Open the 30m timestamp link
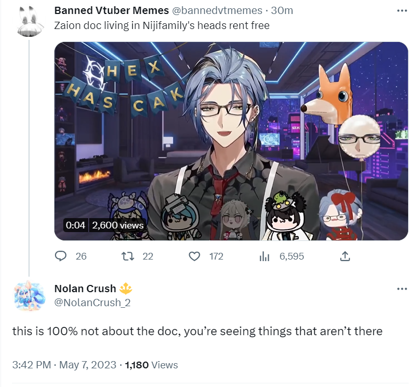419x387 pixels. point(282,10)
